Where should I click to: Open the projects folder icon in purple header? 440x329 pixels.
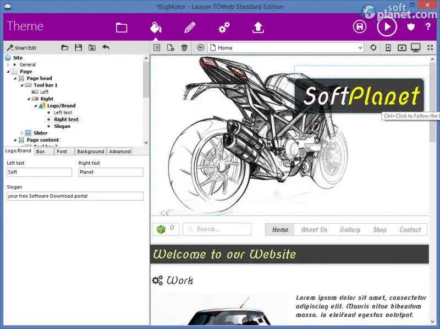[x=122, y=28]
